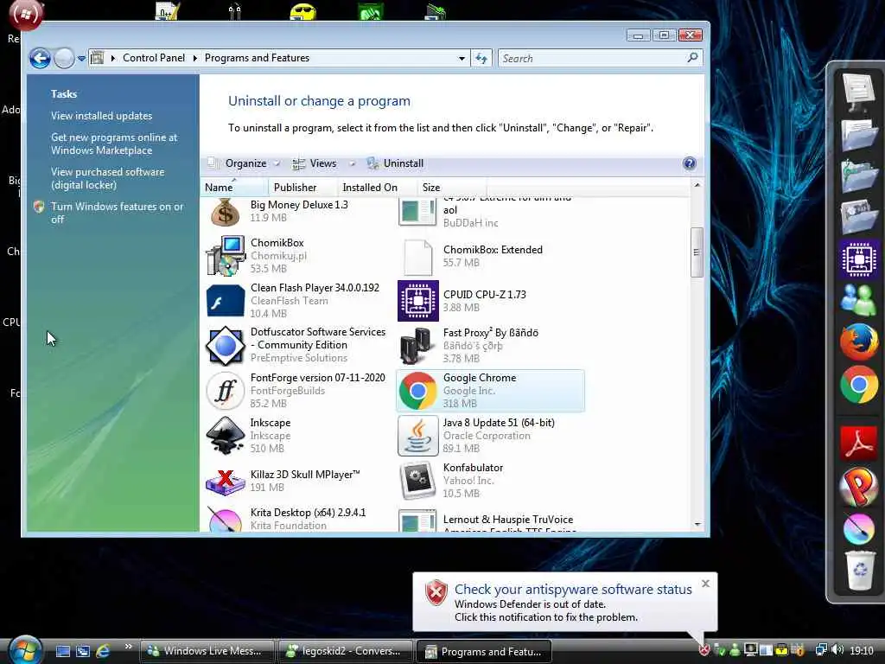Expand the quick launch overflow chevron
Screen dimensions: 885x664
128,647
